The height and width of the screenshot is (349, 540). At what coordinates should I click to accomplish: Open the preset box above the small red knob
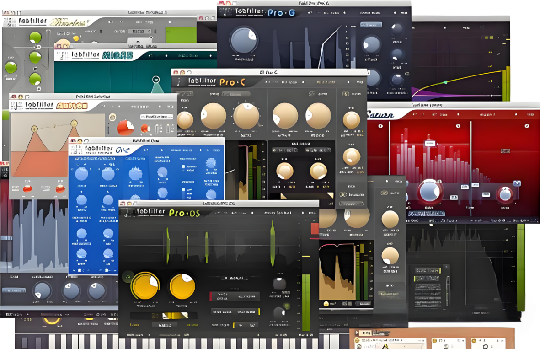point(157,117)
